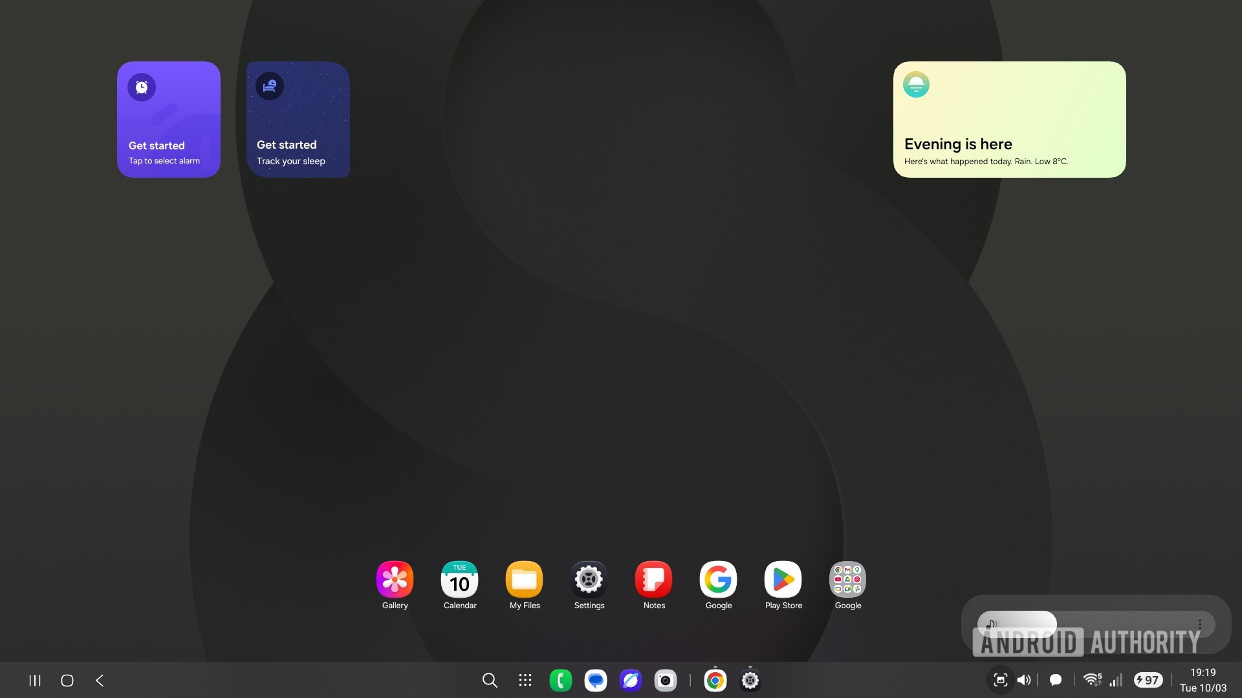Open the Gallery app
The width and height of the screenshot is (1242, 698).
point(395,580)
